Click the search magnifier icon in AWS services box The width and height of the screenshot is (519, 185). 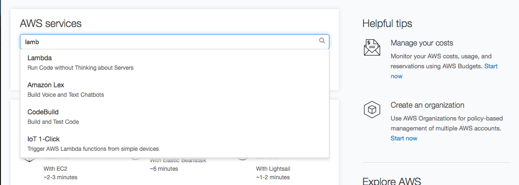(x=322, y=41)
